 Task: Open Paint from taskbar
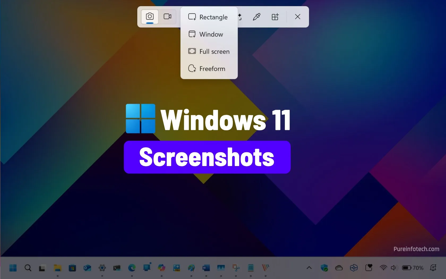(x=191, y=268)
